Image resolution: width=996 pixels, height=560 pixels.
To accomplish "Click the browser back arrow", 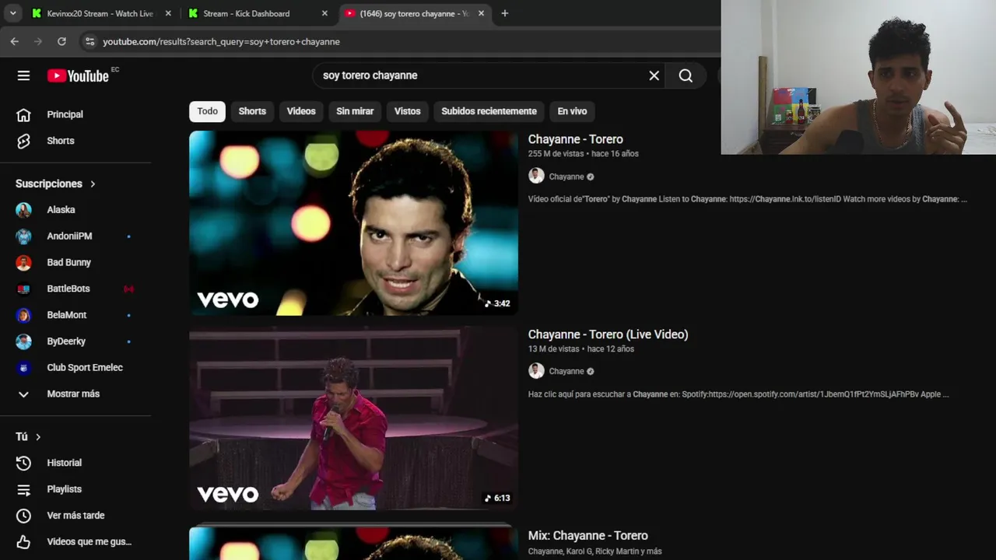I will (14, 41).
